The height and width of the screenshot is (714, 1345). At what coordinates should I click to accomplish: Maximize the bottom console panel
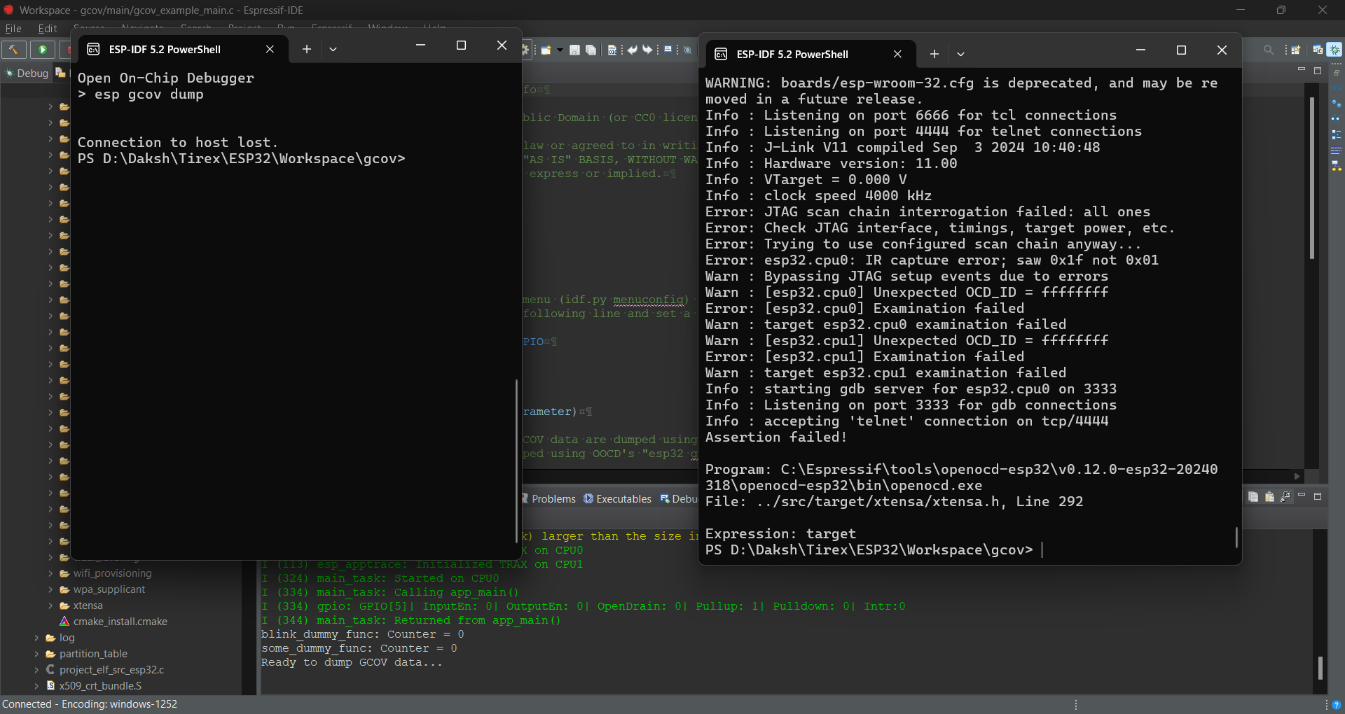[1318, 496]
